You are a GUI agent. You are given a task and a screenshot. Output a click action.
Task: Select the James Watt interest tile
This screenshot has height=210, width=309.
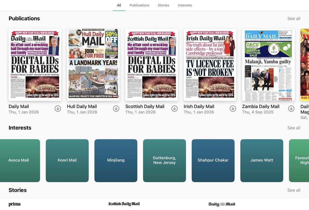pos(262,161)
